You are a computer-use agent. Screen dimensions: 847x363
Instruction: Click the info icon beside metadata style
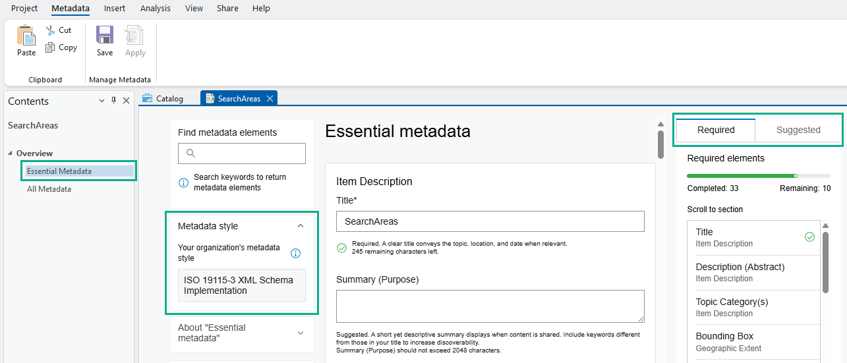pyautogui.click(x=296, y=253)
